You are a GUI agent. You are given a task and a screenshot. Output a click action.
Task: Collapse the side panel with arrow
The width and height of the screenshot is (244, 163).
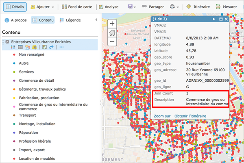pyautogui.click(x=96, y=20)
